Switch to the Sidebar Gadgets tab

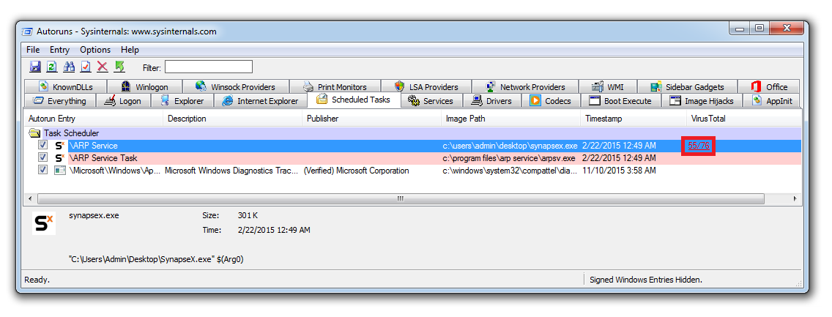[x=688, y=87]
